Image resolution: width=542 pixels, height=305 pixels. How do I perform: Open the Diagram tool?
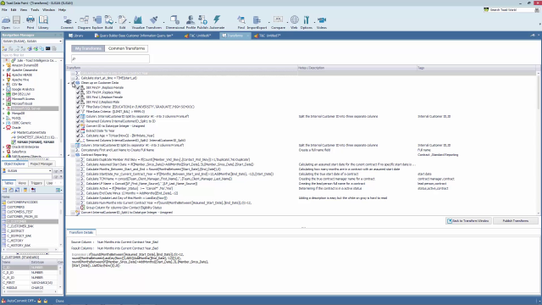point(84,21)
